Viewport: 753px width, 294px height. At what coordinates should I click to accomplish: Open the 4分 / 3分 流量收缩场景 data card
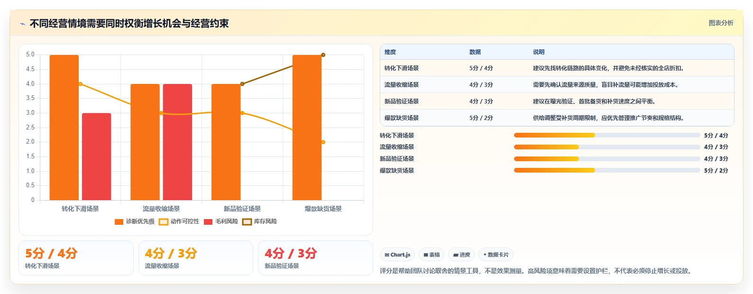tap(196, 258)
